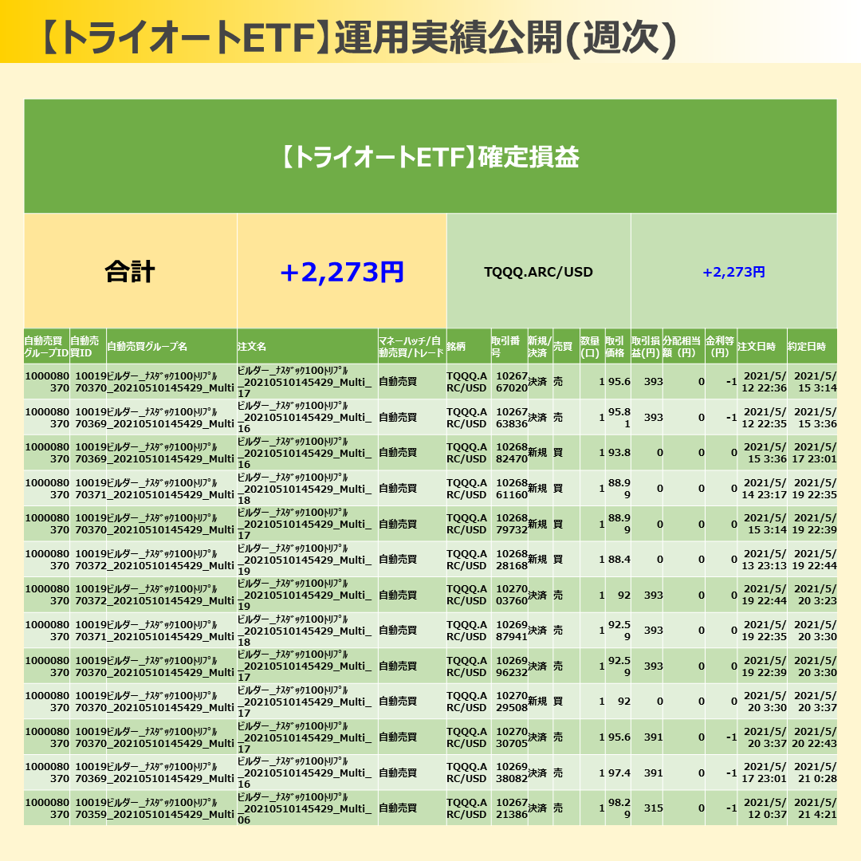Viewport: 861px width, 861px height.
Task: Click the TQQQ.ARC/USD summary cell
Action: [x=538, y=272]
